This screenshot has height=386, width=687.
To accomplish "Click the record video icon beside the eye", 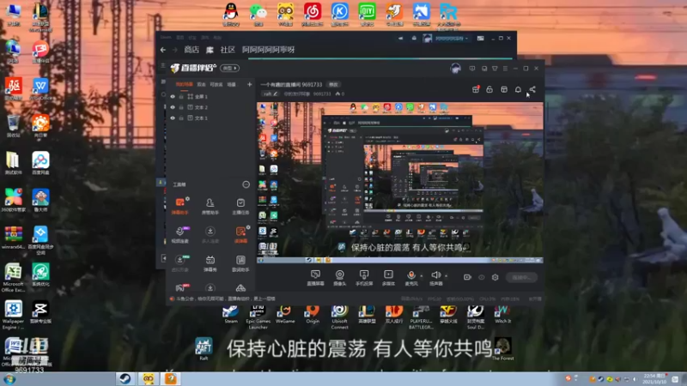I will (x=467, y=277).
